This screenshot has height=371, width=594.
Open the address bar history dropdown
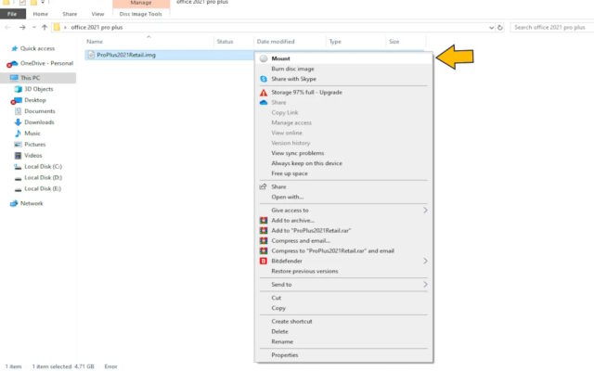(489, 27)
